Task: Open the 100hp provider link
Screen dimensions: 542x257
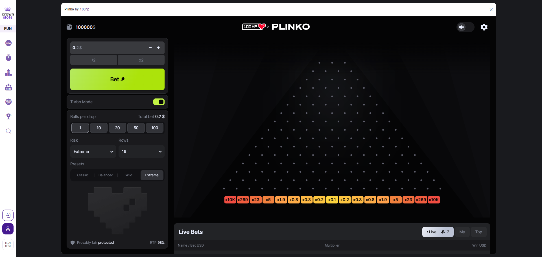Action: [84, 9]
